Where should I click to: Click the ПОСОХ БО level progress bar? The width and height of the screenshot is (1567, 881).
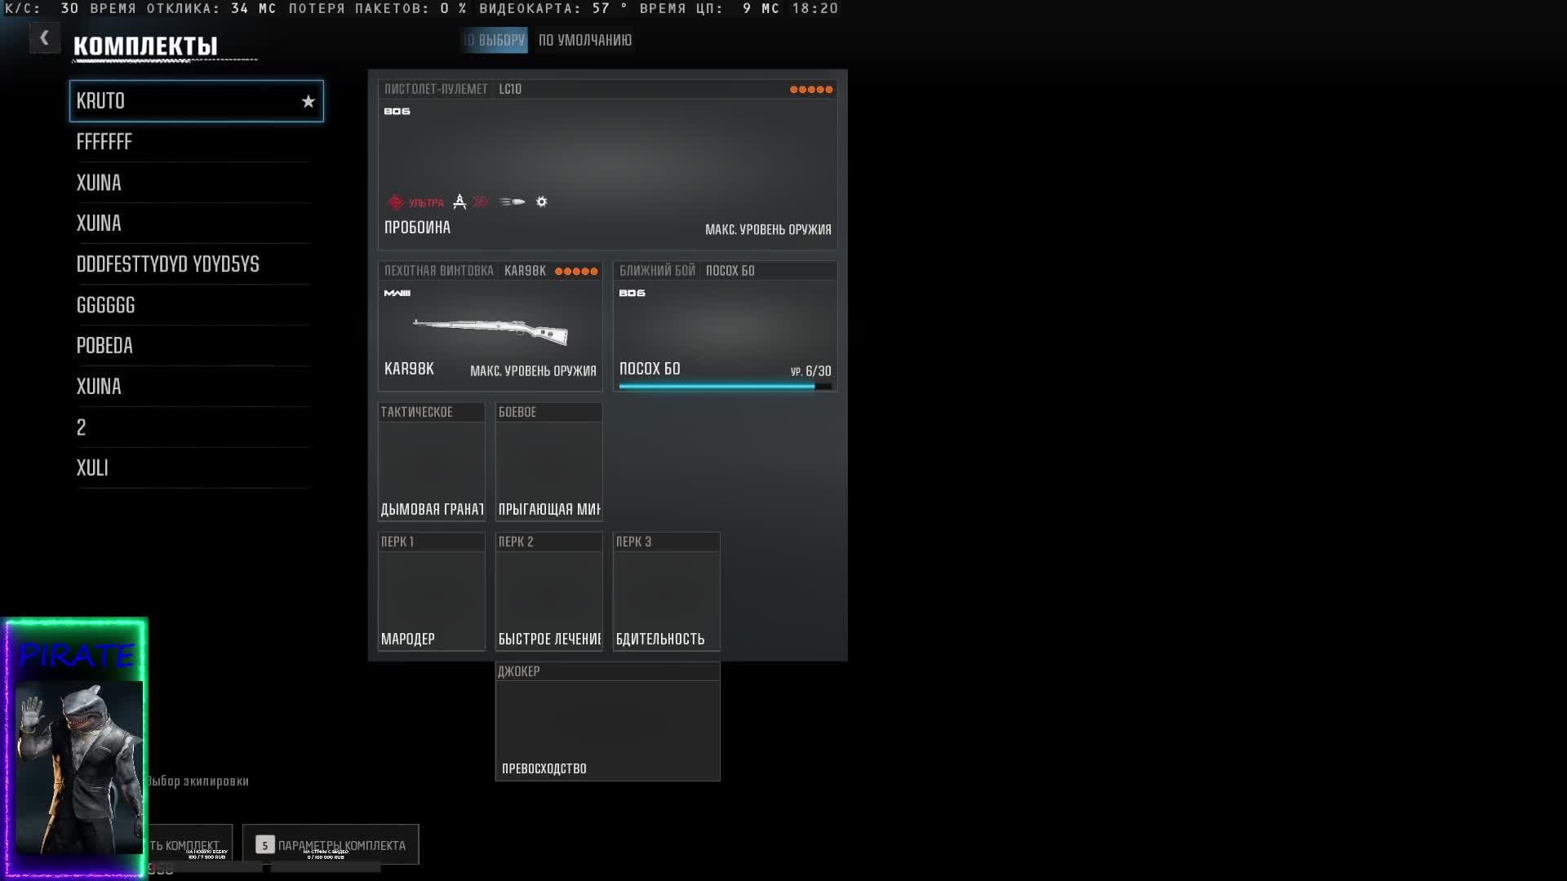725,387
